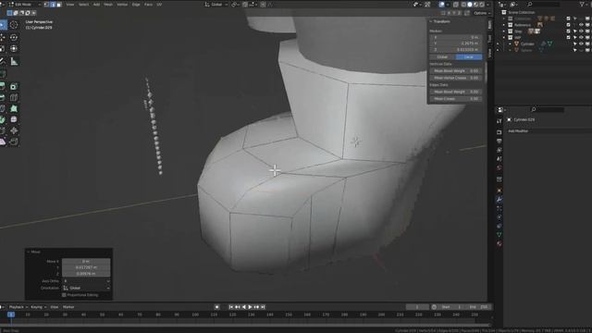The image size is (592, 333).
Task: Open the Marker menu in timeline
Action: [x=68, y=307]
